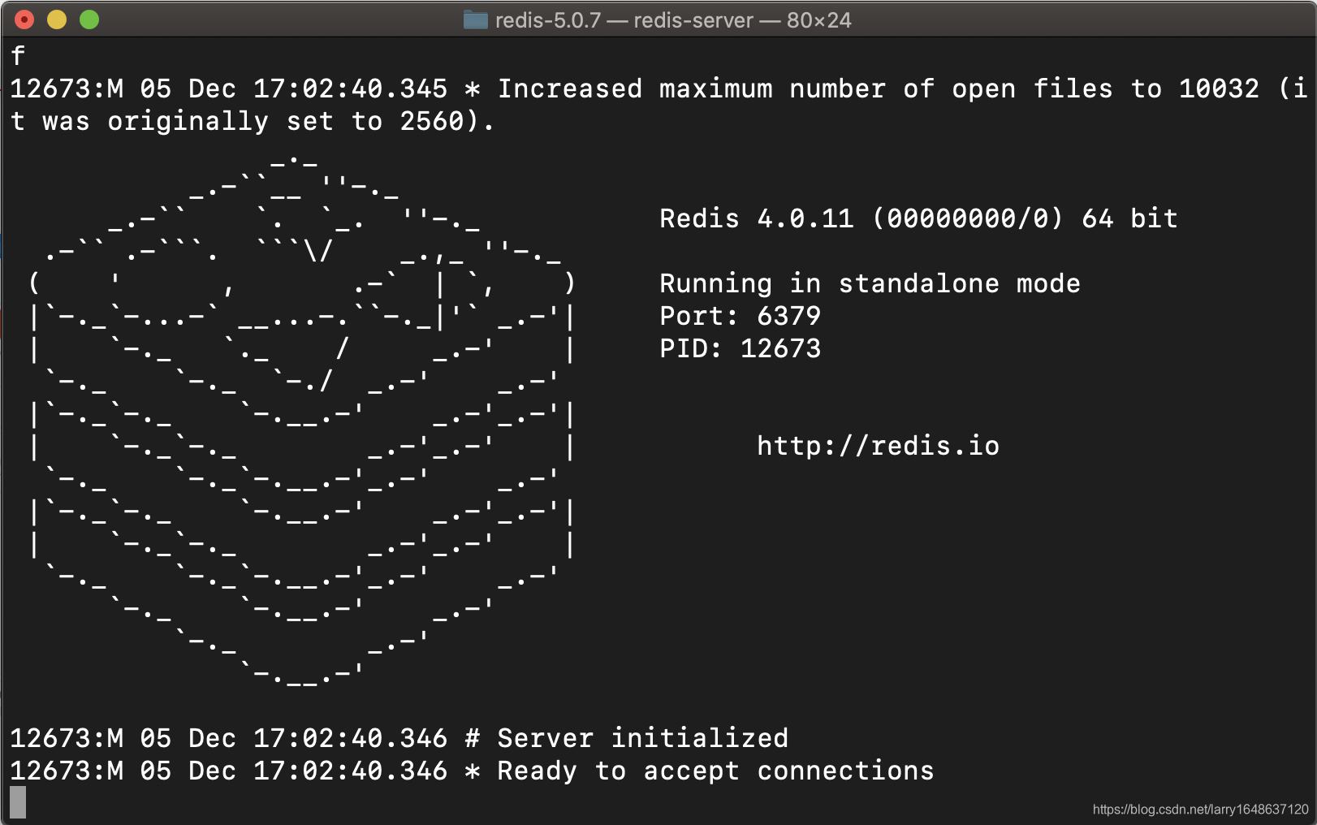Click the 'Port: 6379' line
Image resolution: width=1317 pixels, height=825 pixels.
[x=740, y=316]
